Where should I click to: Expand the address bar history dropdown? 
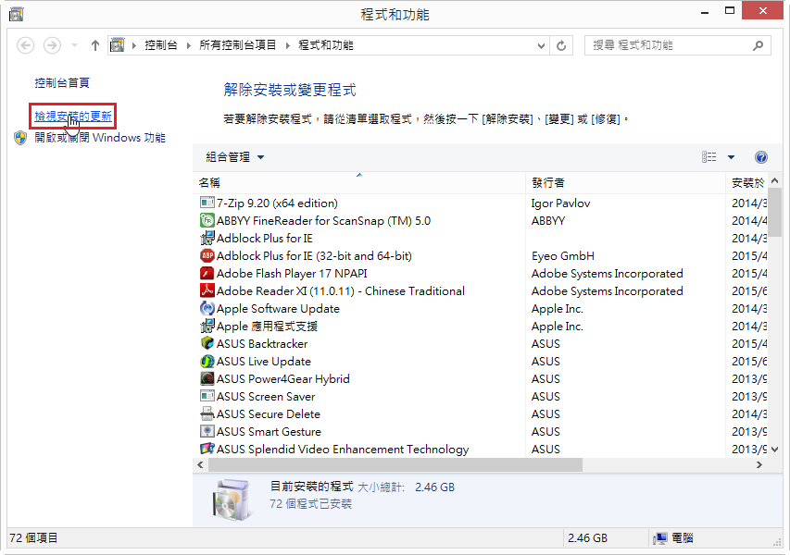[x=541, y=46]
